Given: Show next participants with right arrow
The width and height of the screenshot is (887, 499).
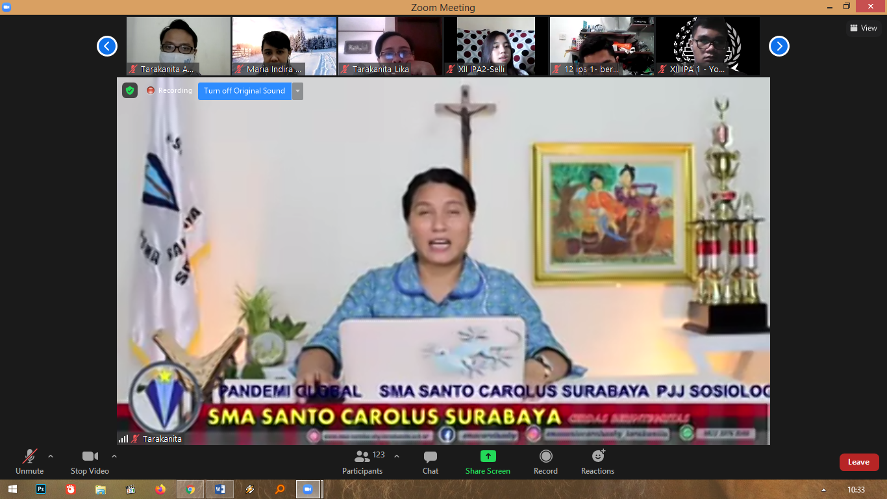Looking at the screenshot, I should tap(779, 46).
